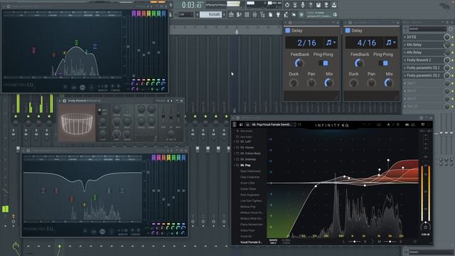Select the Snare Fixer preset in Infinity EQ
Viewport: 455px width, 256px height.
pyautogui.click(x=247, y=230)
